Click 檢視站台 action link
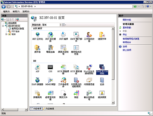Viewport: 153px width, 116px height. click(x=127, y=42)
